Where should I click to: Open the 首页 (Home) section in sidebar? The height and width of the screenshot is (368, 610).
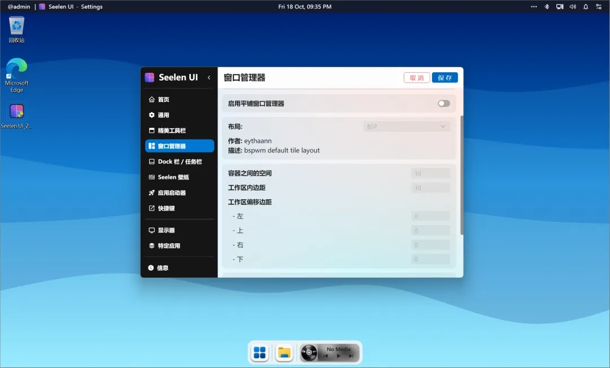coord(168,99)
